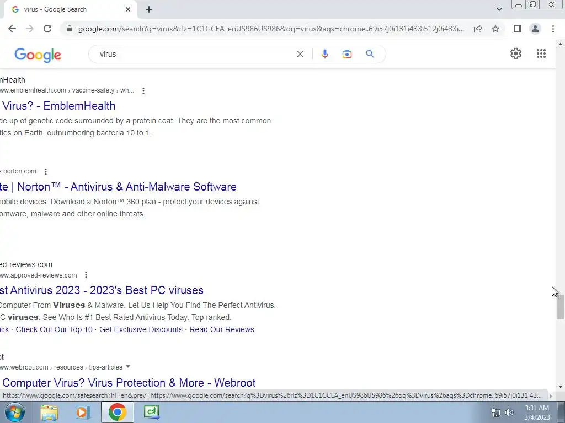Open the Virus? - EmblemHealth result
The height and width of the screenshot is (423, 565).
pos(57,106)
